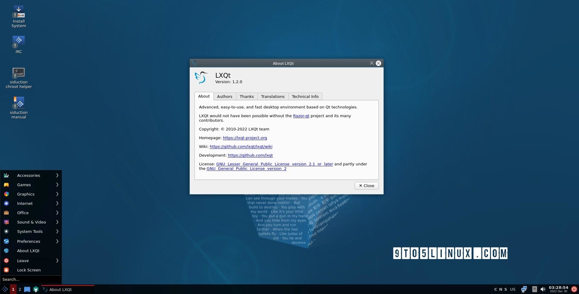The width and height of the screenshot is (579, 294).
Task: Click the System Tools gear icon
Action: [6, 231]
